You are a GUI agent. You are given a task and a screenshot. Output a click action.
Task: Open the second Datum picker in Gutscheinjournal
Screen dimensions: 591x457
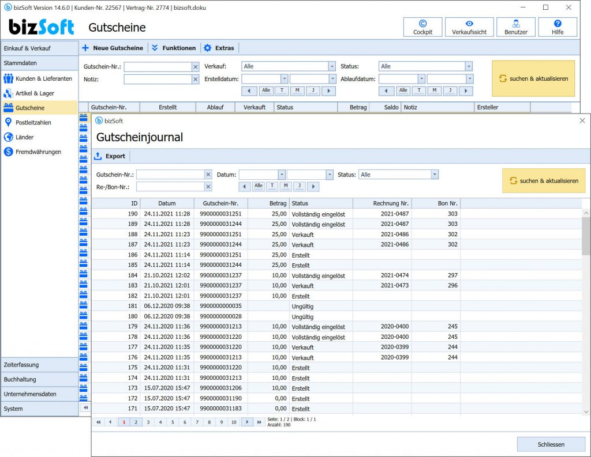[330, 175]
